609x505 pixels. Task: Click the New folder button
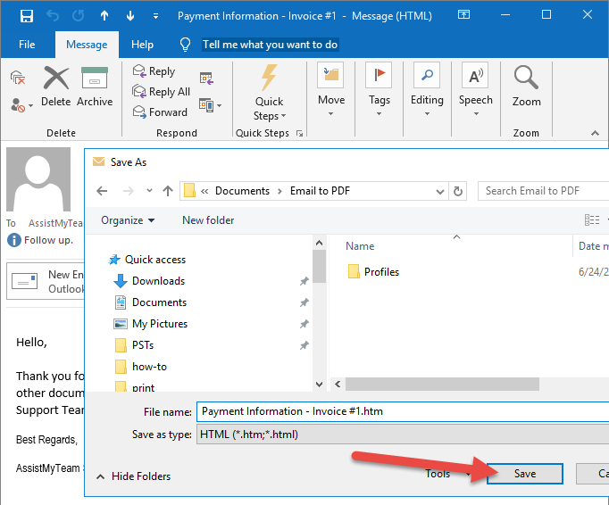tap(208, 220)
